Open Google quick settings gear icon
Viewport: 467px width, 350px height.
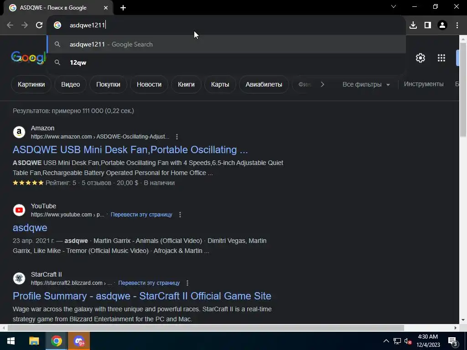click(420, 58)
